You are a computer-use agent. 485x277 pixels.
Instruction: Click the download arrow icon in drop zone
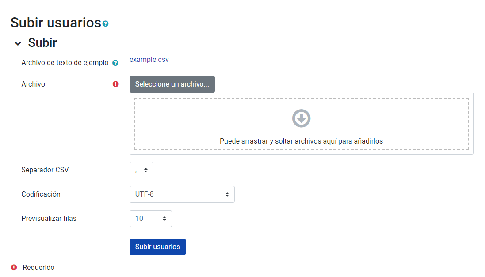click(301, 118)
